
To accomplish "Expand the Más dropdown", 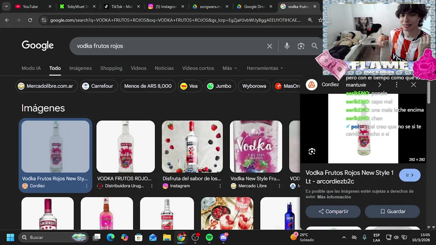I will pos(230,68).
